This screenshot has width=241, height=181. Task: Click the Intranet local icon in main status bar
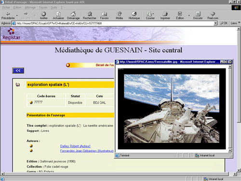(206, 179)
